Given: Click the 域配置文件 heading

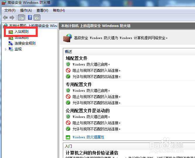Looking at the screenshot, I should 77,58.
